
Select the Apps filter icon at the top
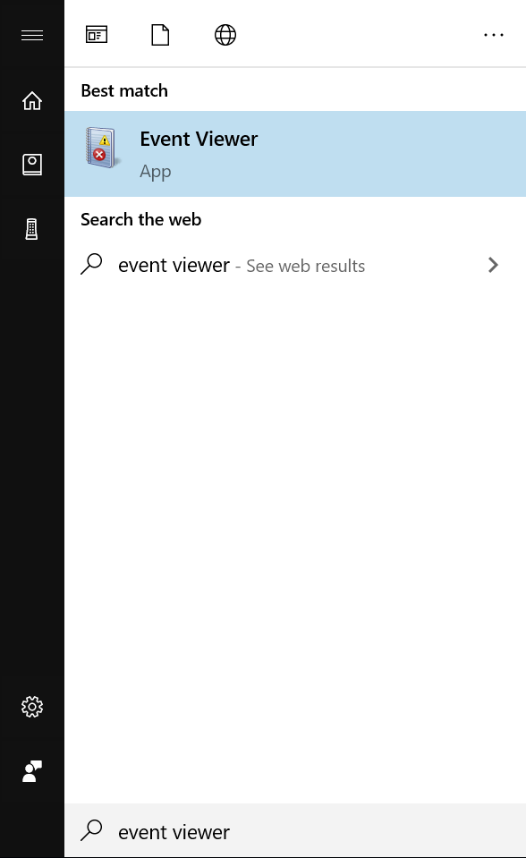coord(97,34)
